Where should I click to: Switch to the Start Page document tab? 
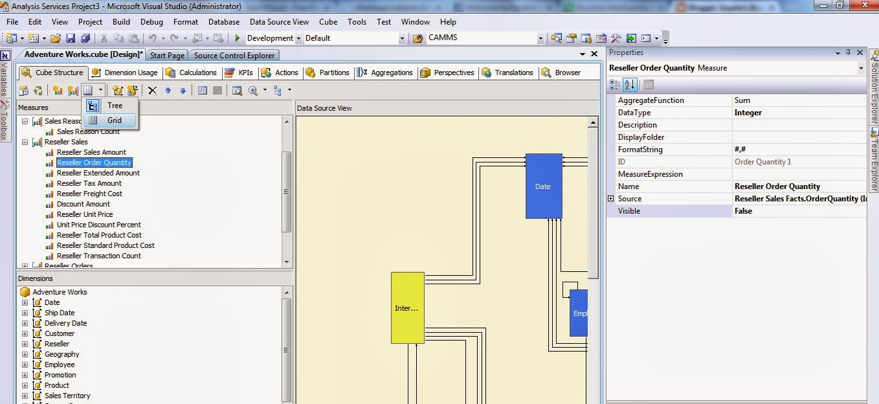click(167, 56)
